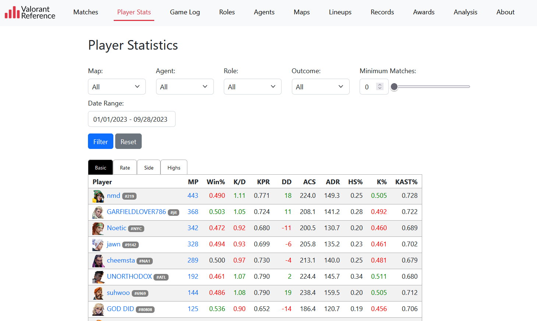Screen dimensions: 537x321
Task: Click the #ATL tag badge
Action: point(161,277)
